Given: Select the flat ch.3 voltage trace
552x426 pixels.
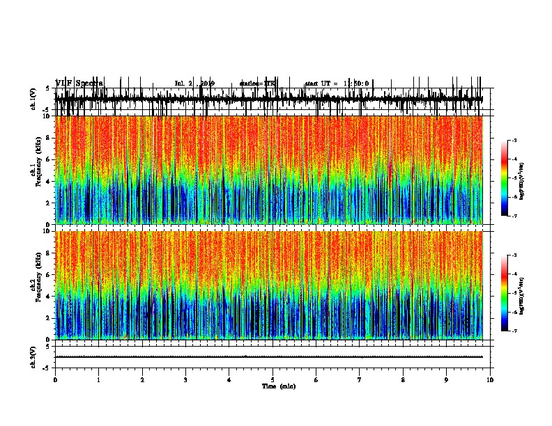Looking at the screenshot, I should (268, 357).
